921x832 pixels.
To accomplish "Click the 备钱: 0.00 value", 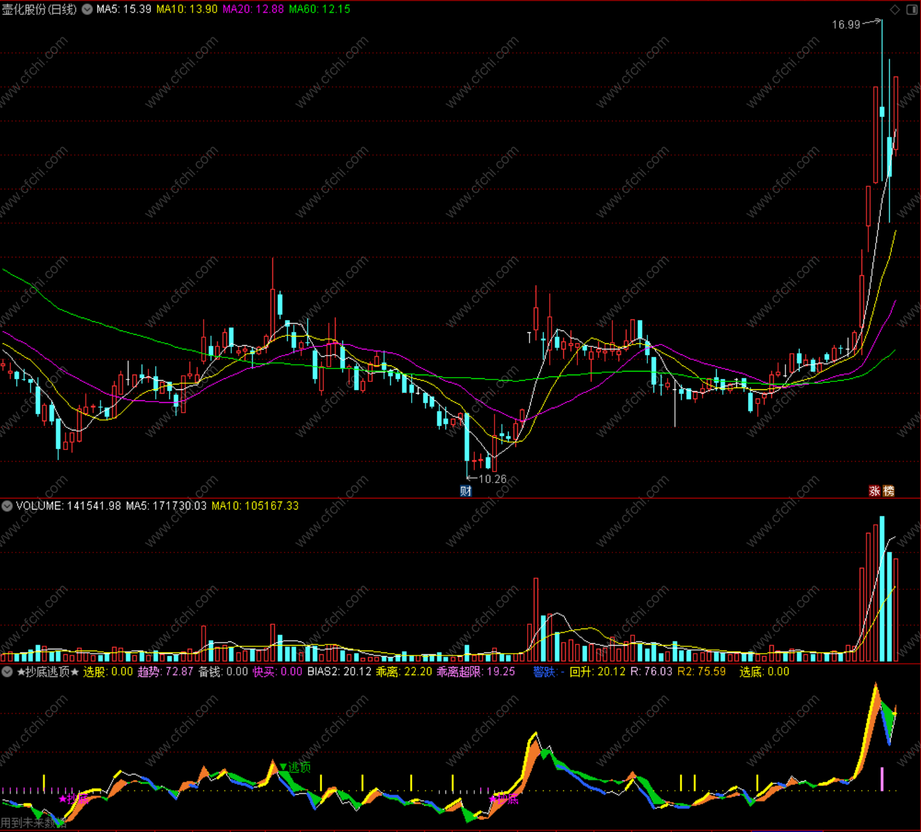I will (223, 671).
